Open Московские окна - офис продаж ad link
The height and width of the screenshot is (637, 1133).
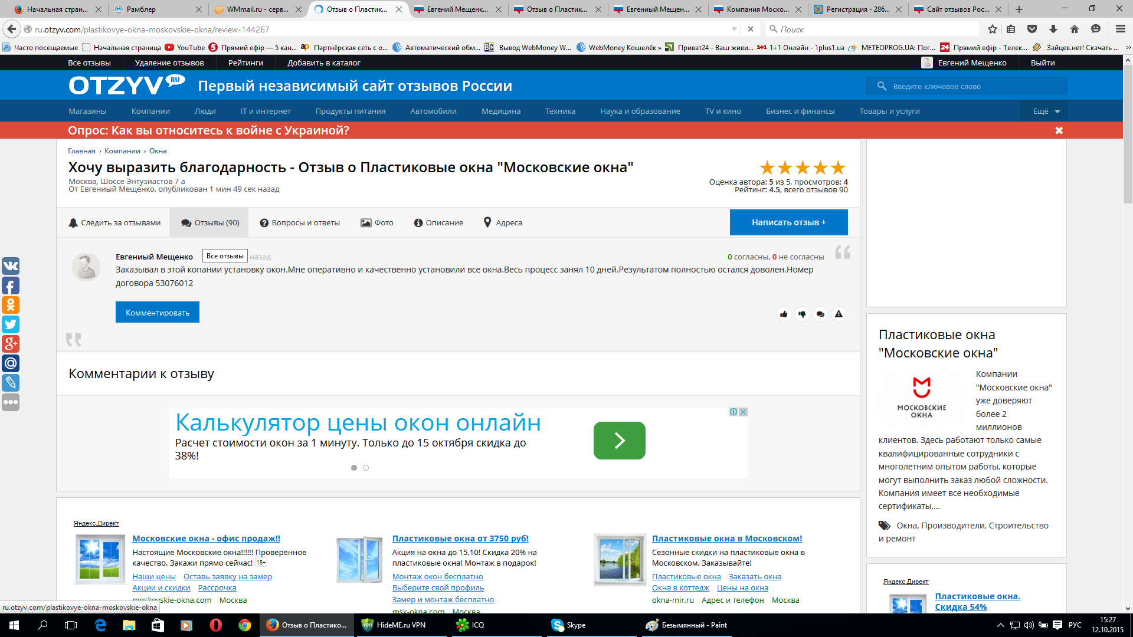[206, 539]
